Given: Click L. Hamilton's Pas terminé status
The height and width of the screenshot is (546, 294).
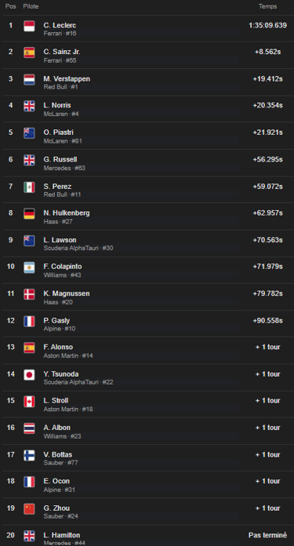Looking at the screenshot, I should [x=267, y=535].
